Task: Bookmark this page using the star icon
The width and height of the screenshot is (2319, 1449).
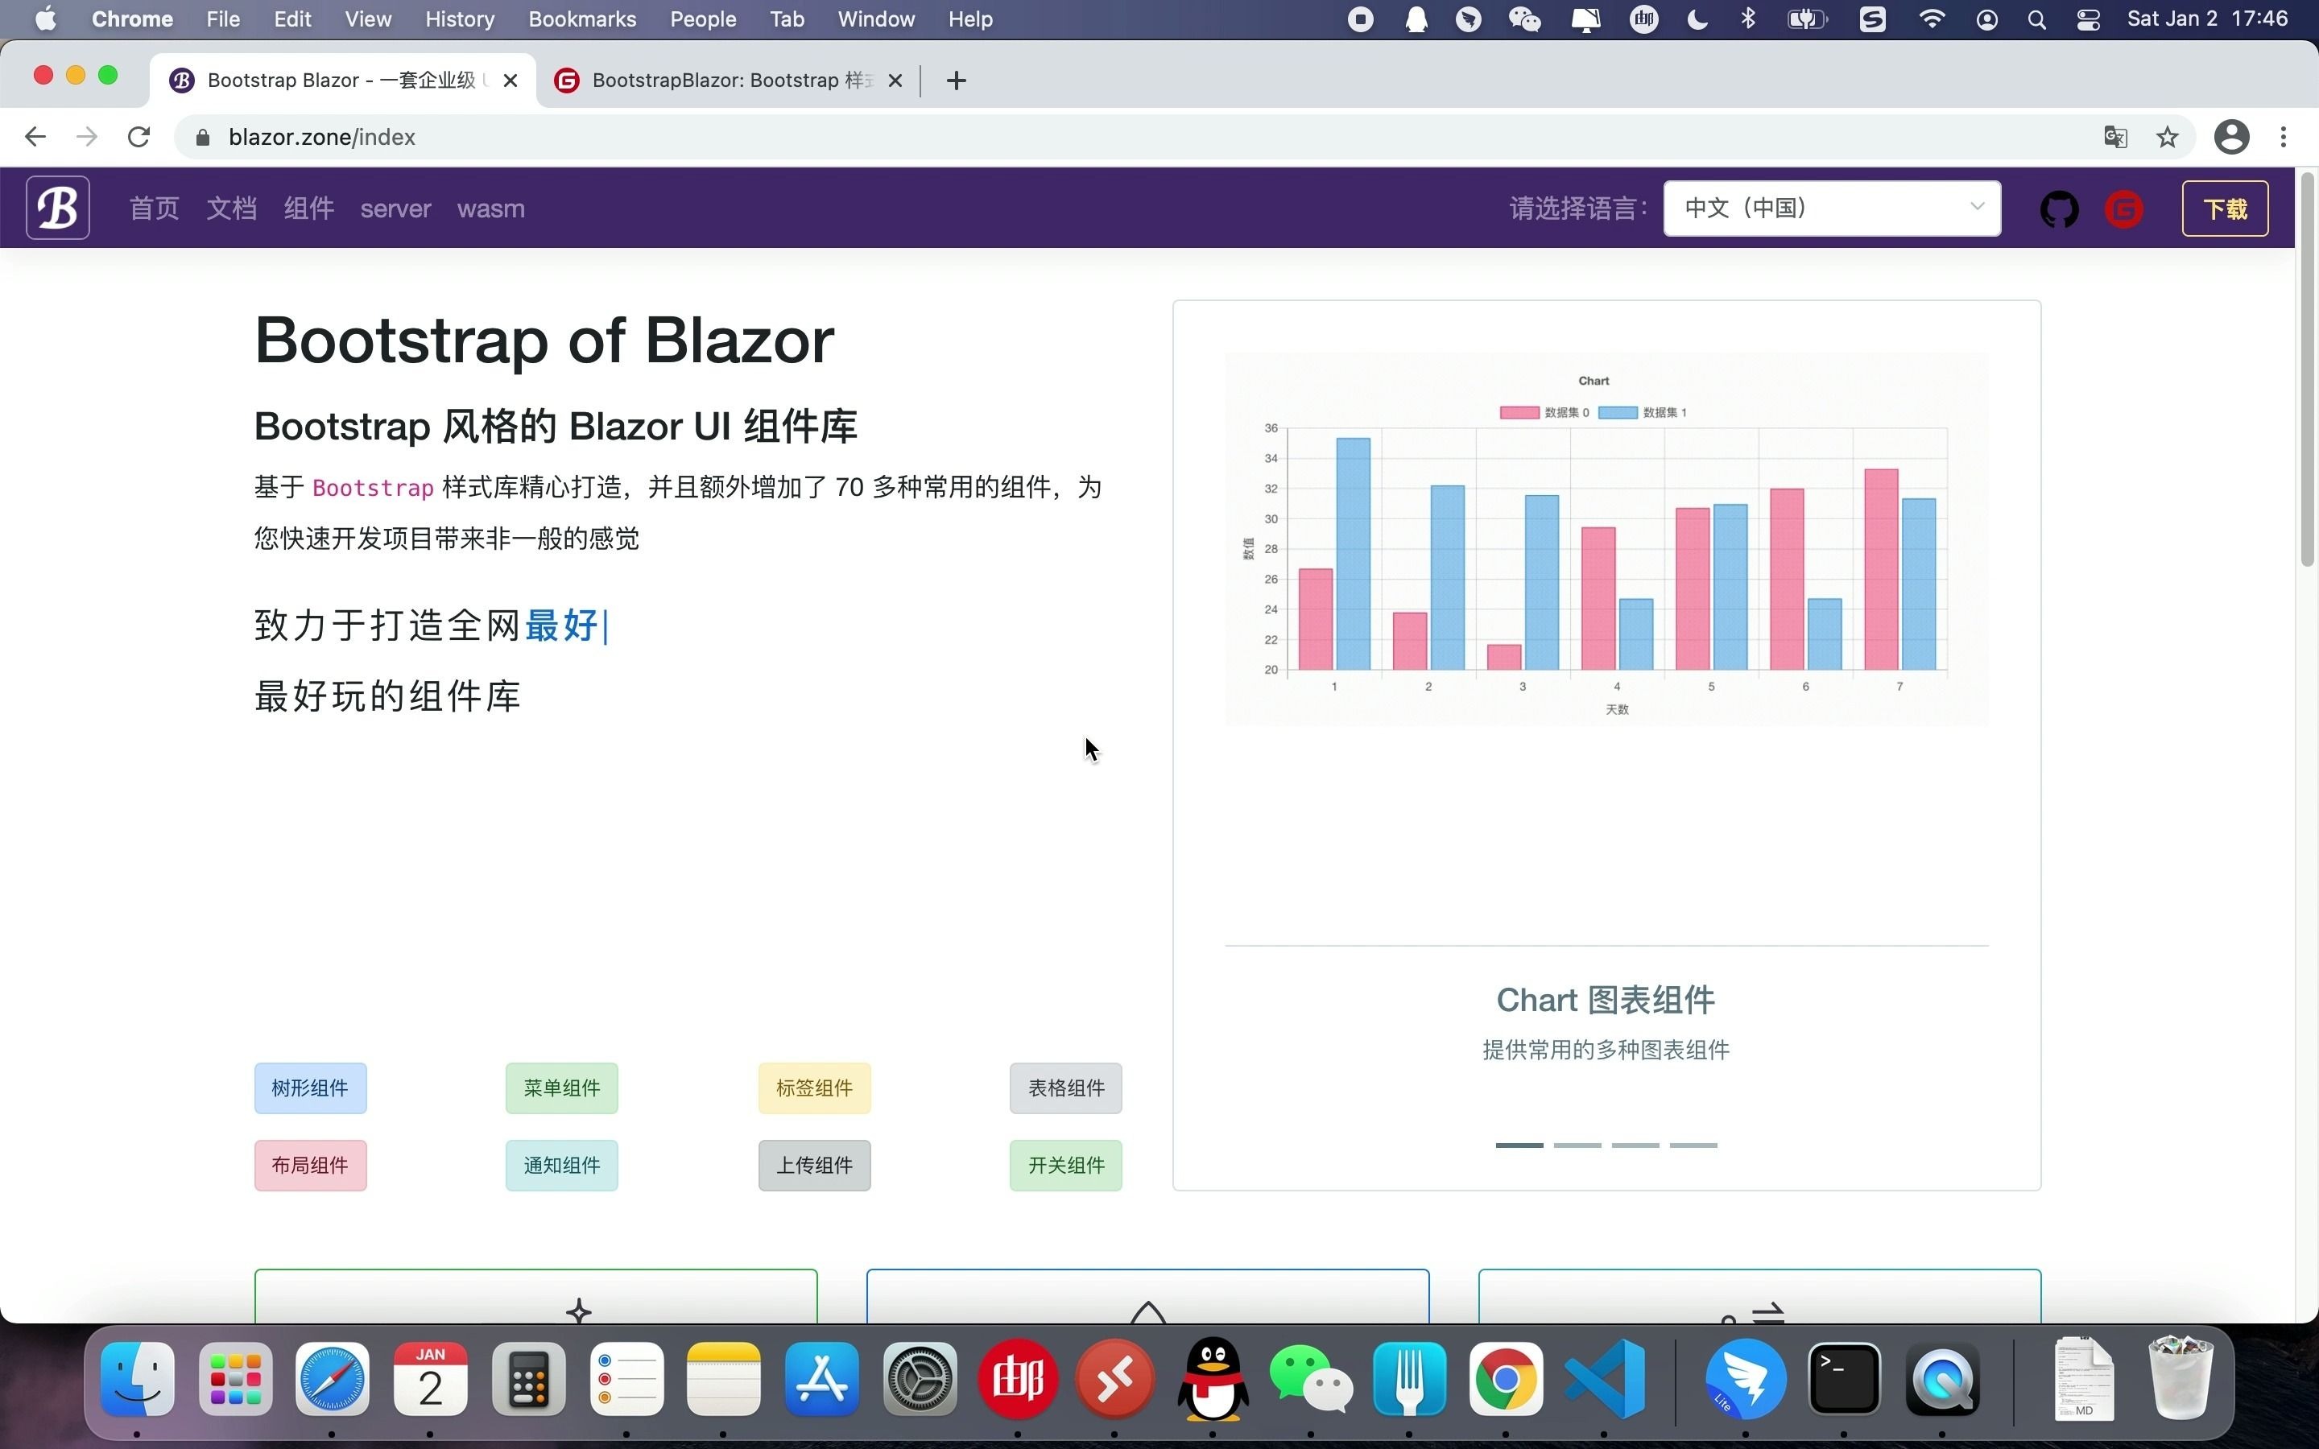Action: (x=2167, y=136)
